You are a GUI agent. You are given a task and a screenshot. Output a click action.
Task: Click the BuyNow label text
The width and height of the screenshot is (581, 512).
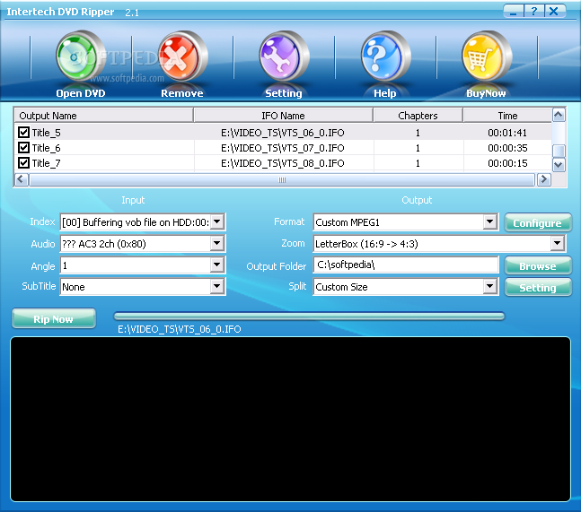pos(486,93)
